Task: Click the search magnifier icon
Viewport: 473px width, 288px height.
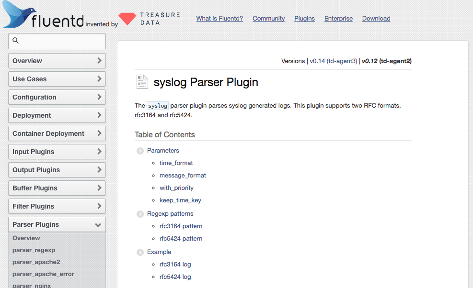Action: click(16, 41)
